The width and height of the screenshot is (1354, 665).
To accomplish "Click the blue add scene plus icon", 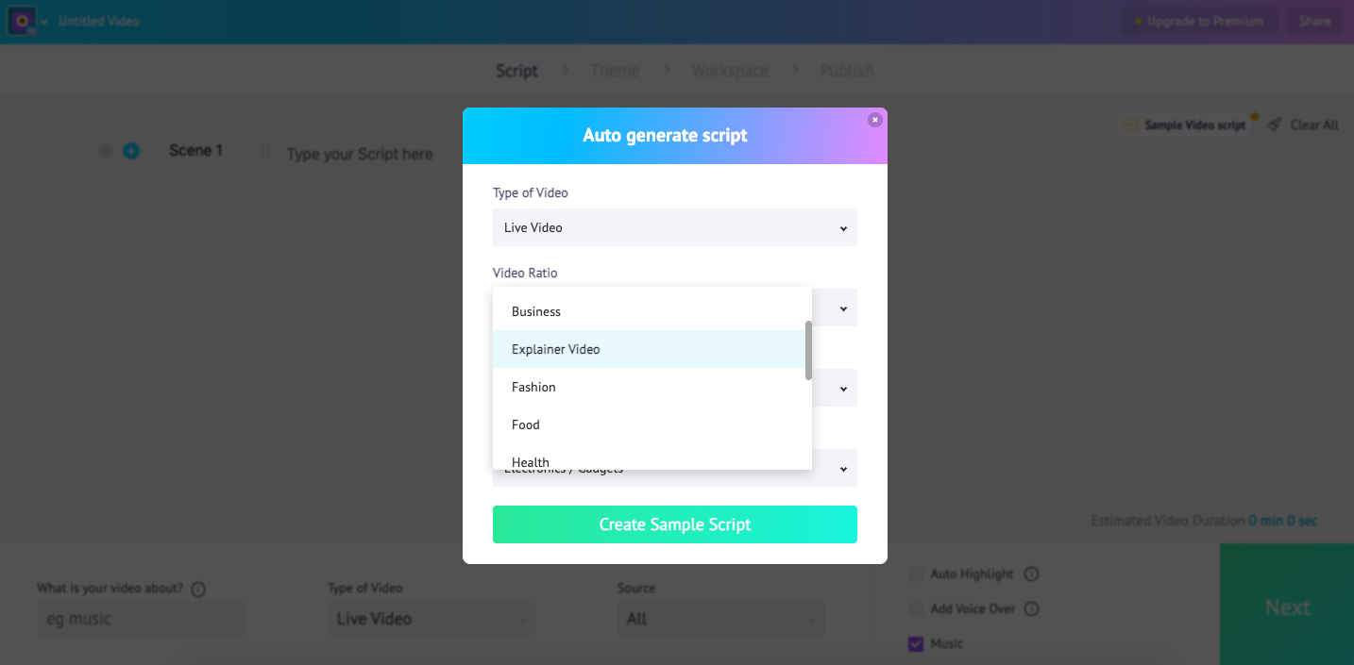I will pos(131,151).
